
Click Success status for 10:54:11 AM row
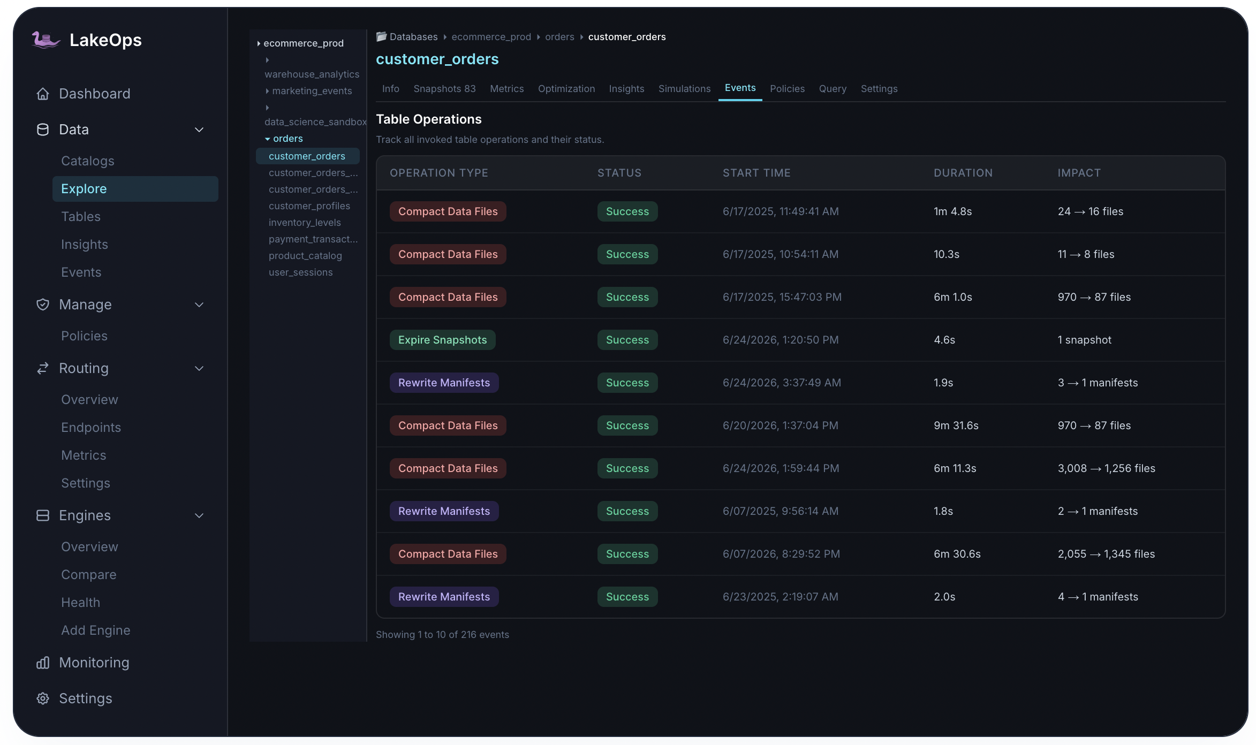tap(627, 254)
